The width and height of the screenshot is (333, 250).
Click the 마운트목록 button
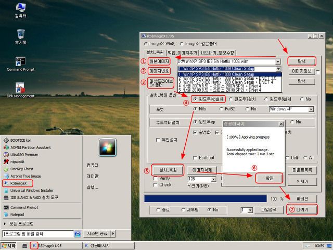point(302,170)
